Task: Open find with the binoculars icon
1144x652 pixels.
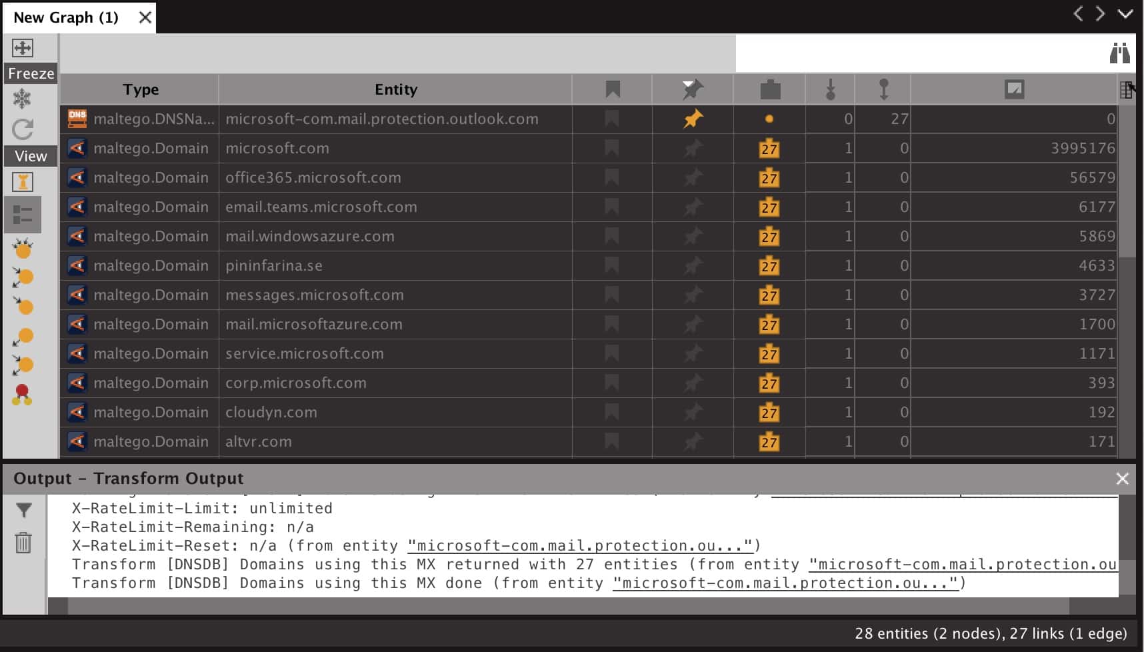Action: pos(1120,53)
